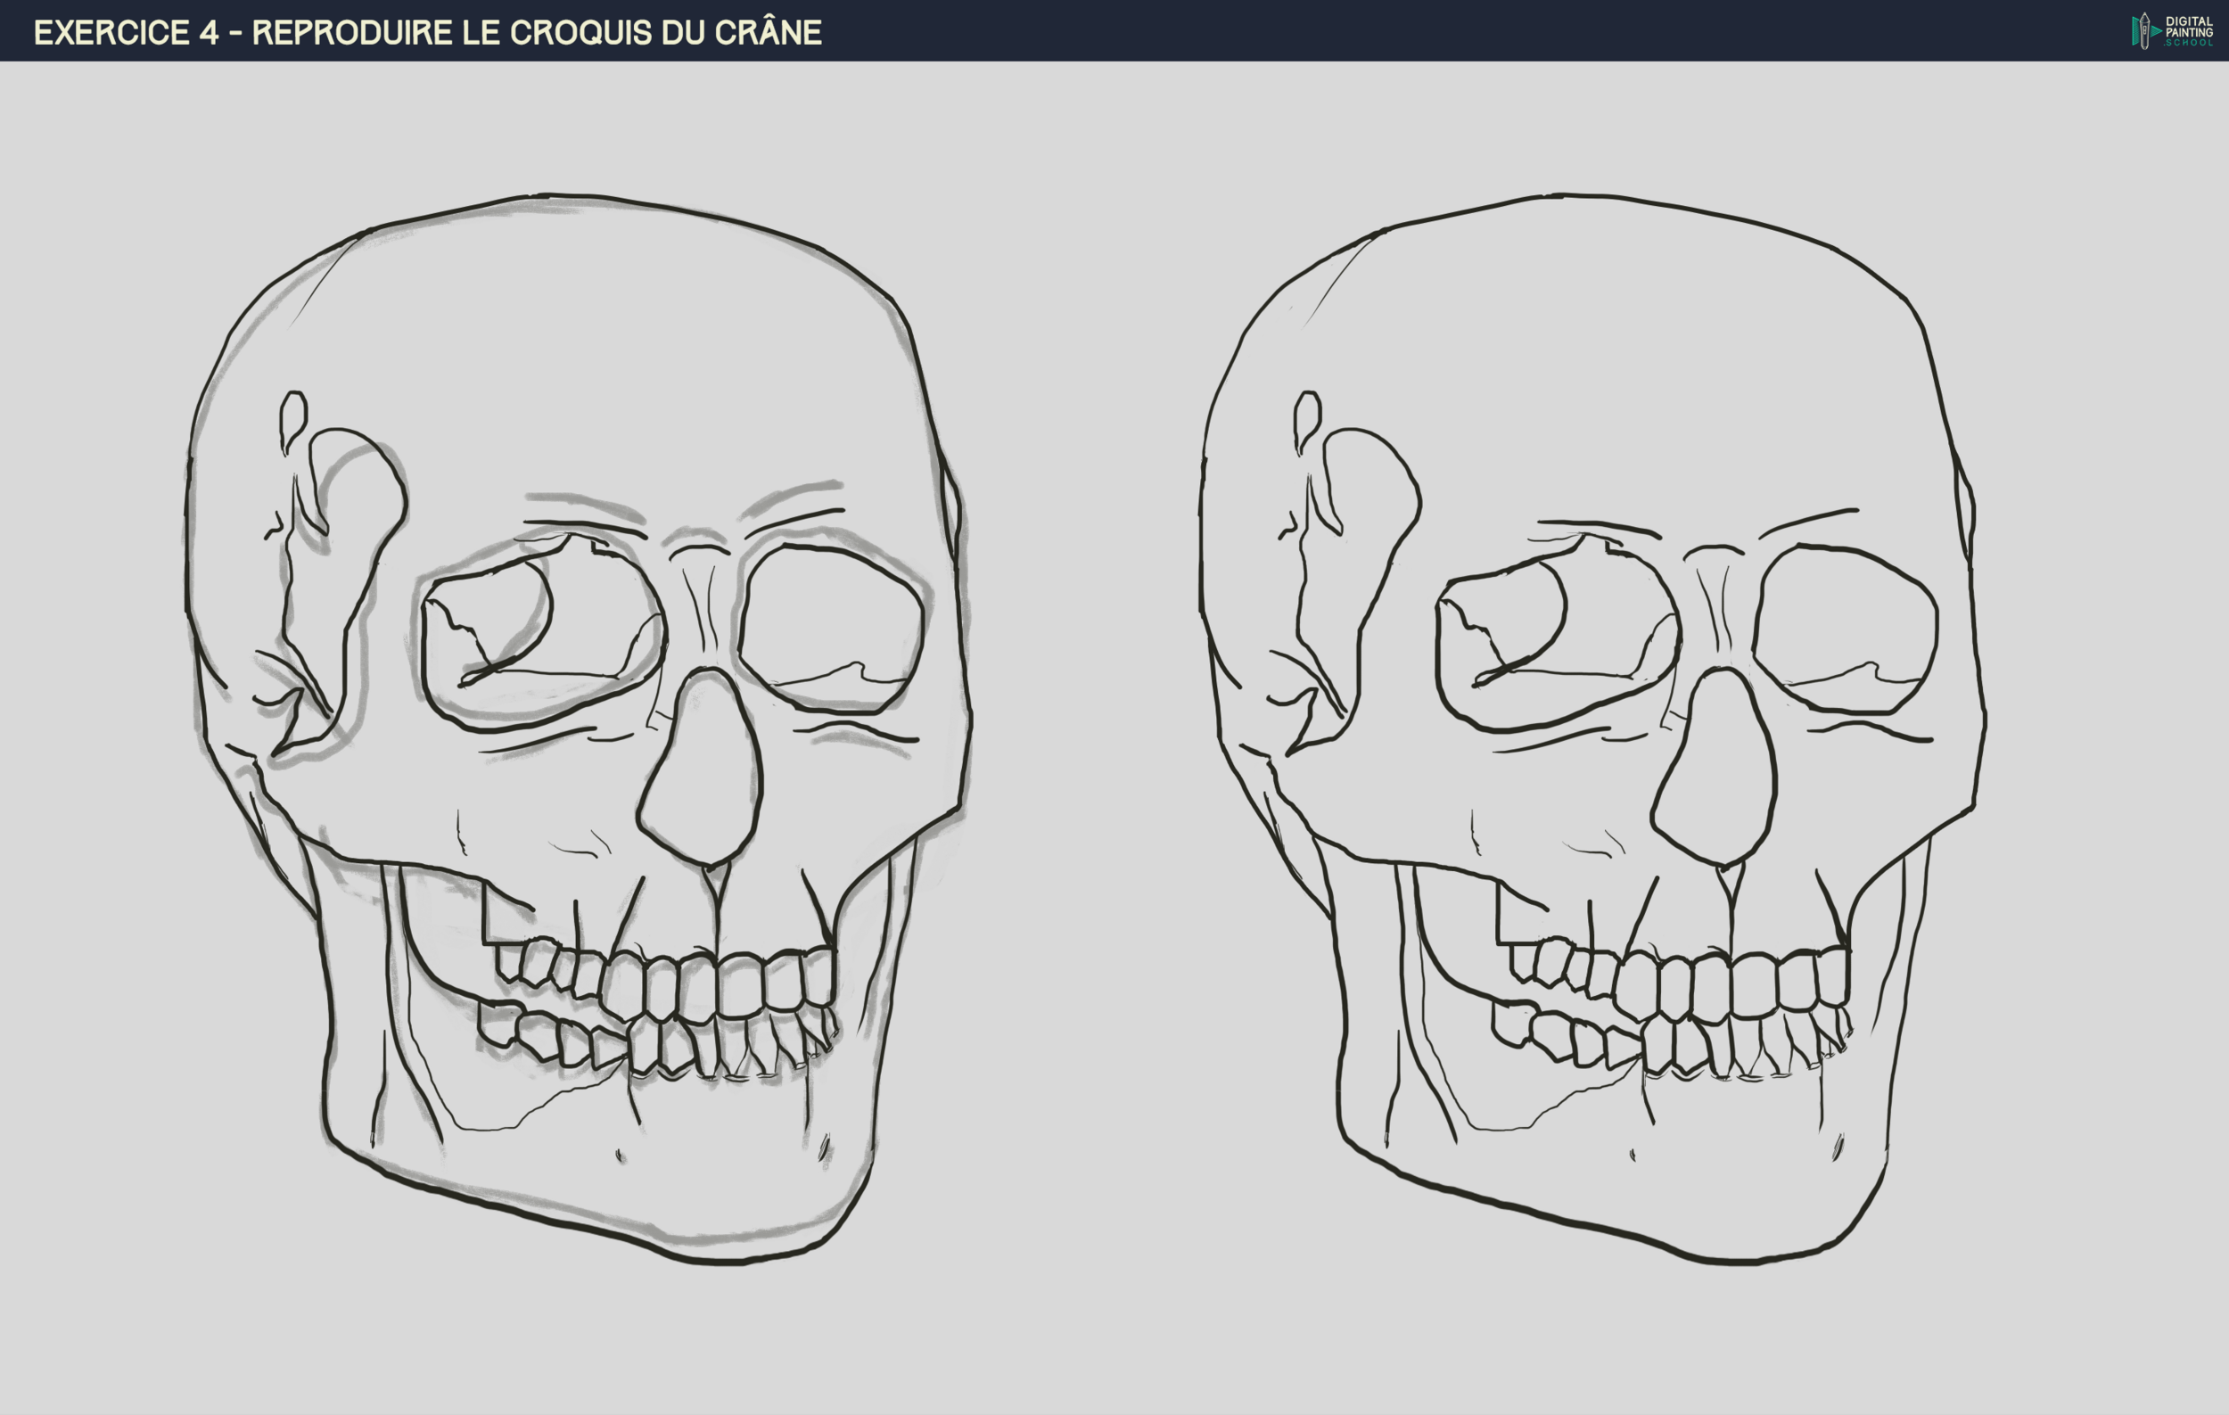The width and height of the screenshot is (2229, 1415).
Task: Click the word 'CRÂNE' in the header
Action: tap(768, 32)
